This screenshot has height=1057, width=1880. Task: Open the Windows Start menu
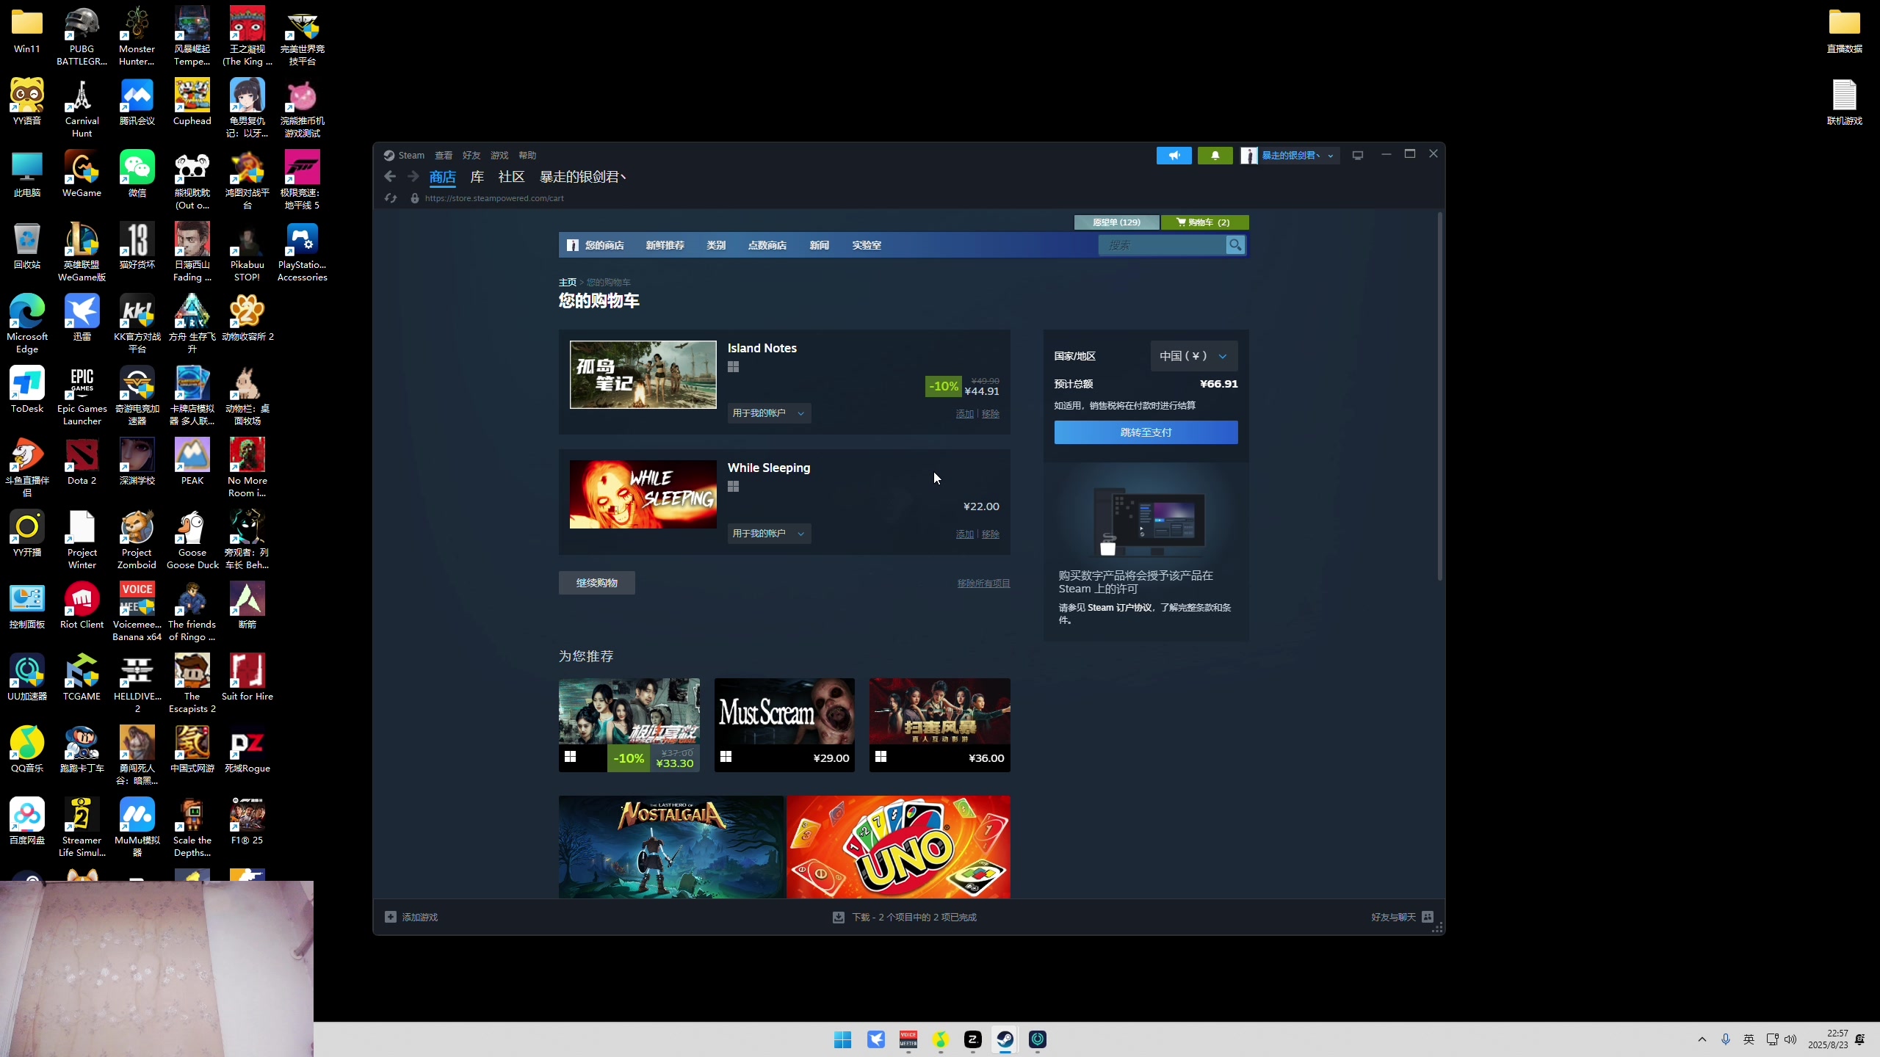click(842, 1039)
